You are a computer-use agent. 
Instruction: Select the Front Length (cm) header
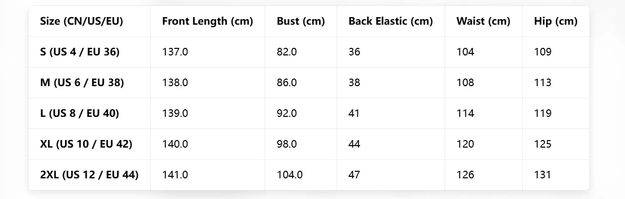click(x=208, y=21)
